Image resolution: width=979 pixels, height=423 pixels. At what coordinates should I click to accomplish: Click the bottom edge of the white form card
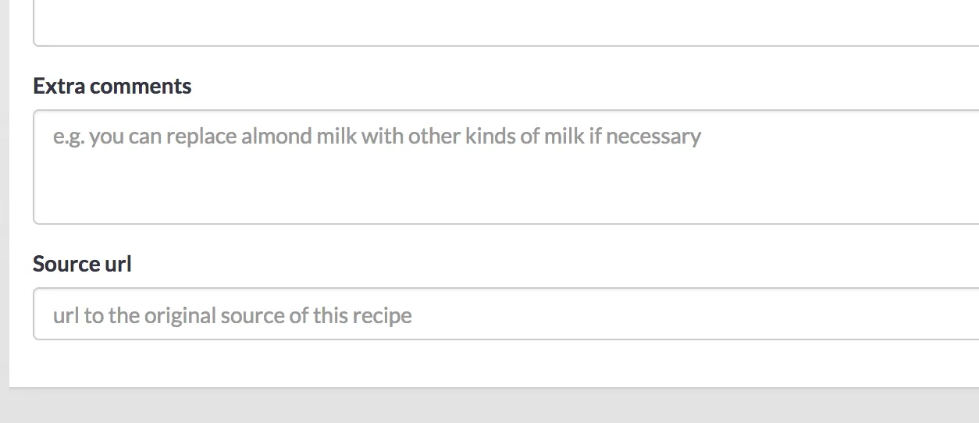pos(489,386)
